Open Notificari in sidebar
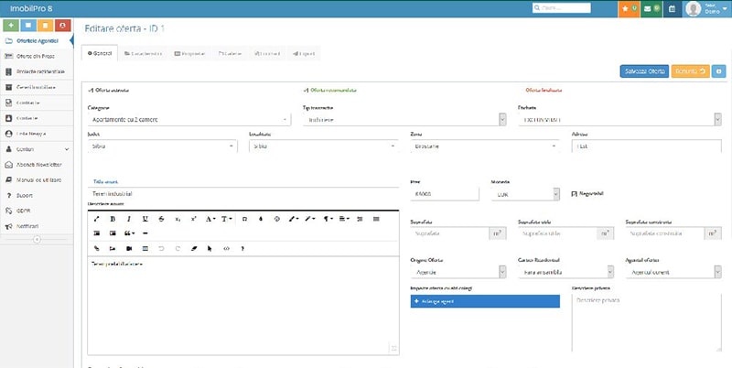The height and width of the screenshot is (368, 732). [x=37, y=226]
